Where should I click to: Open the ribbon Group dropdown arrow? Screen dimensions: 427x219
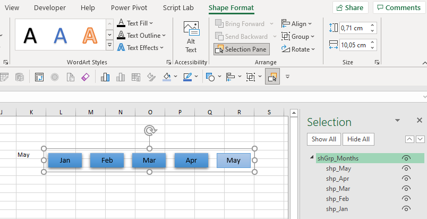click(x=312, y=37)
